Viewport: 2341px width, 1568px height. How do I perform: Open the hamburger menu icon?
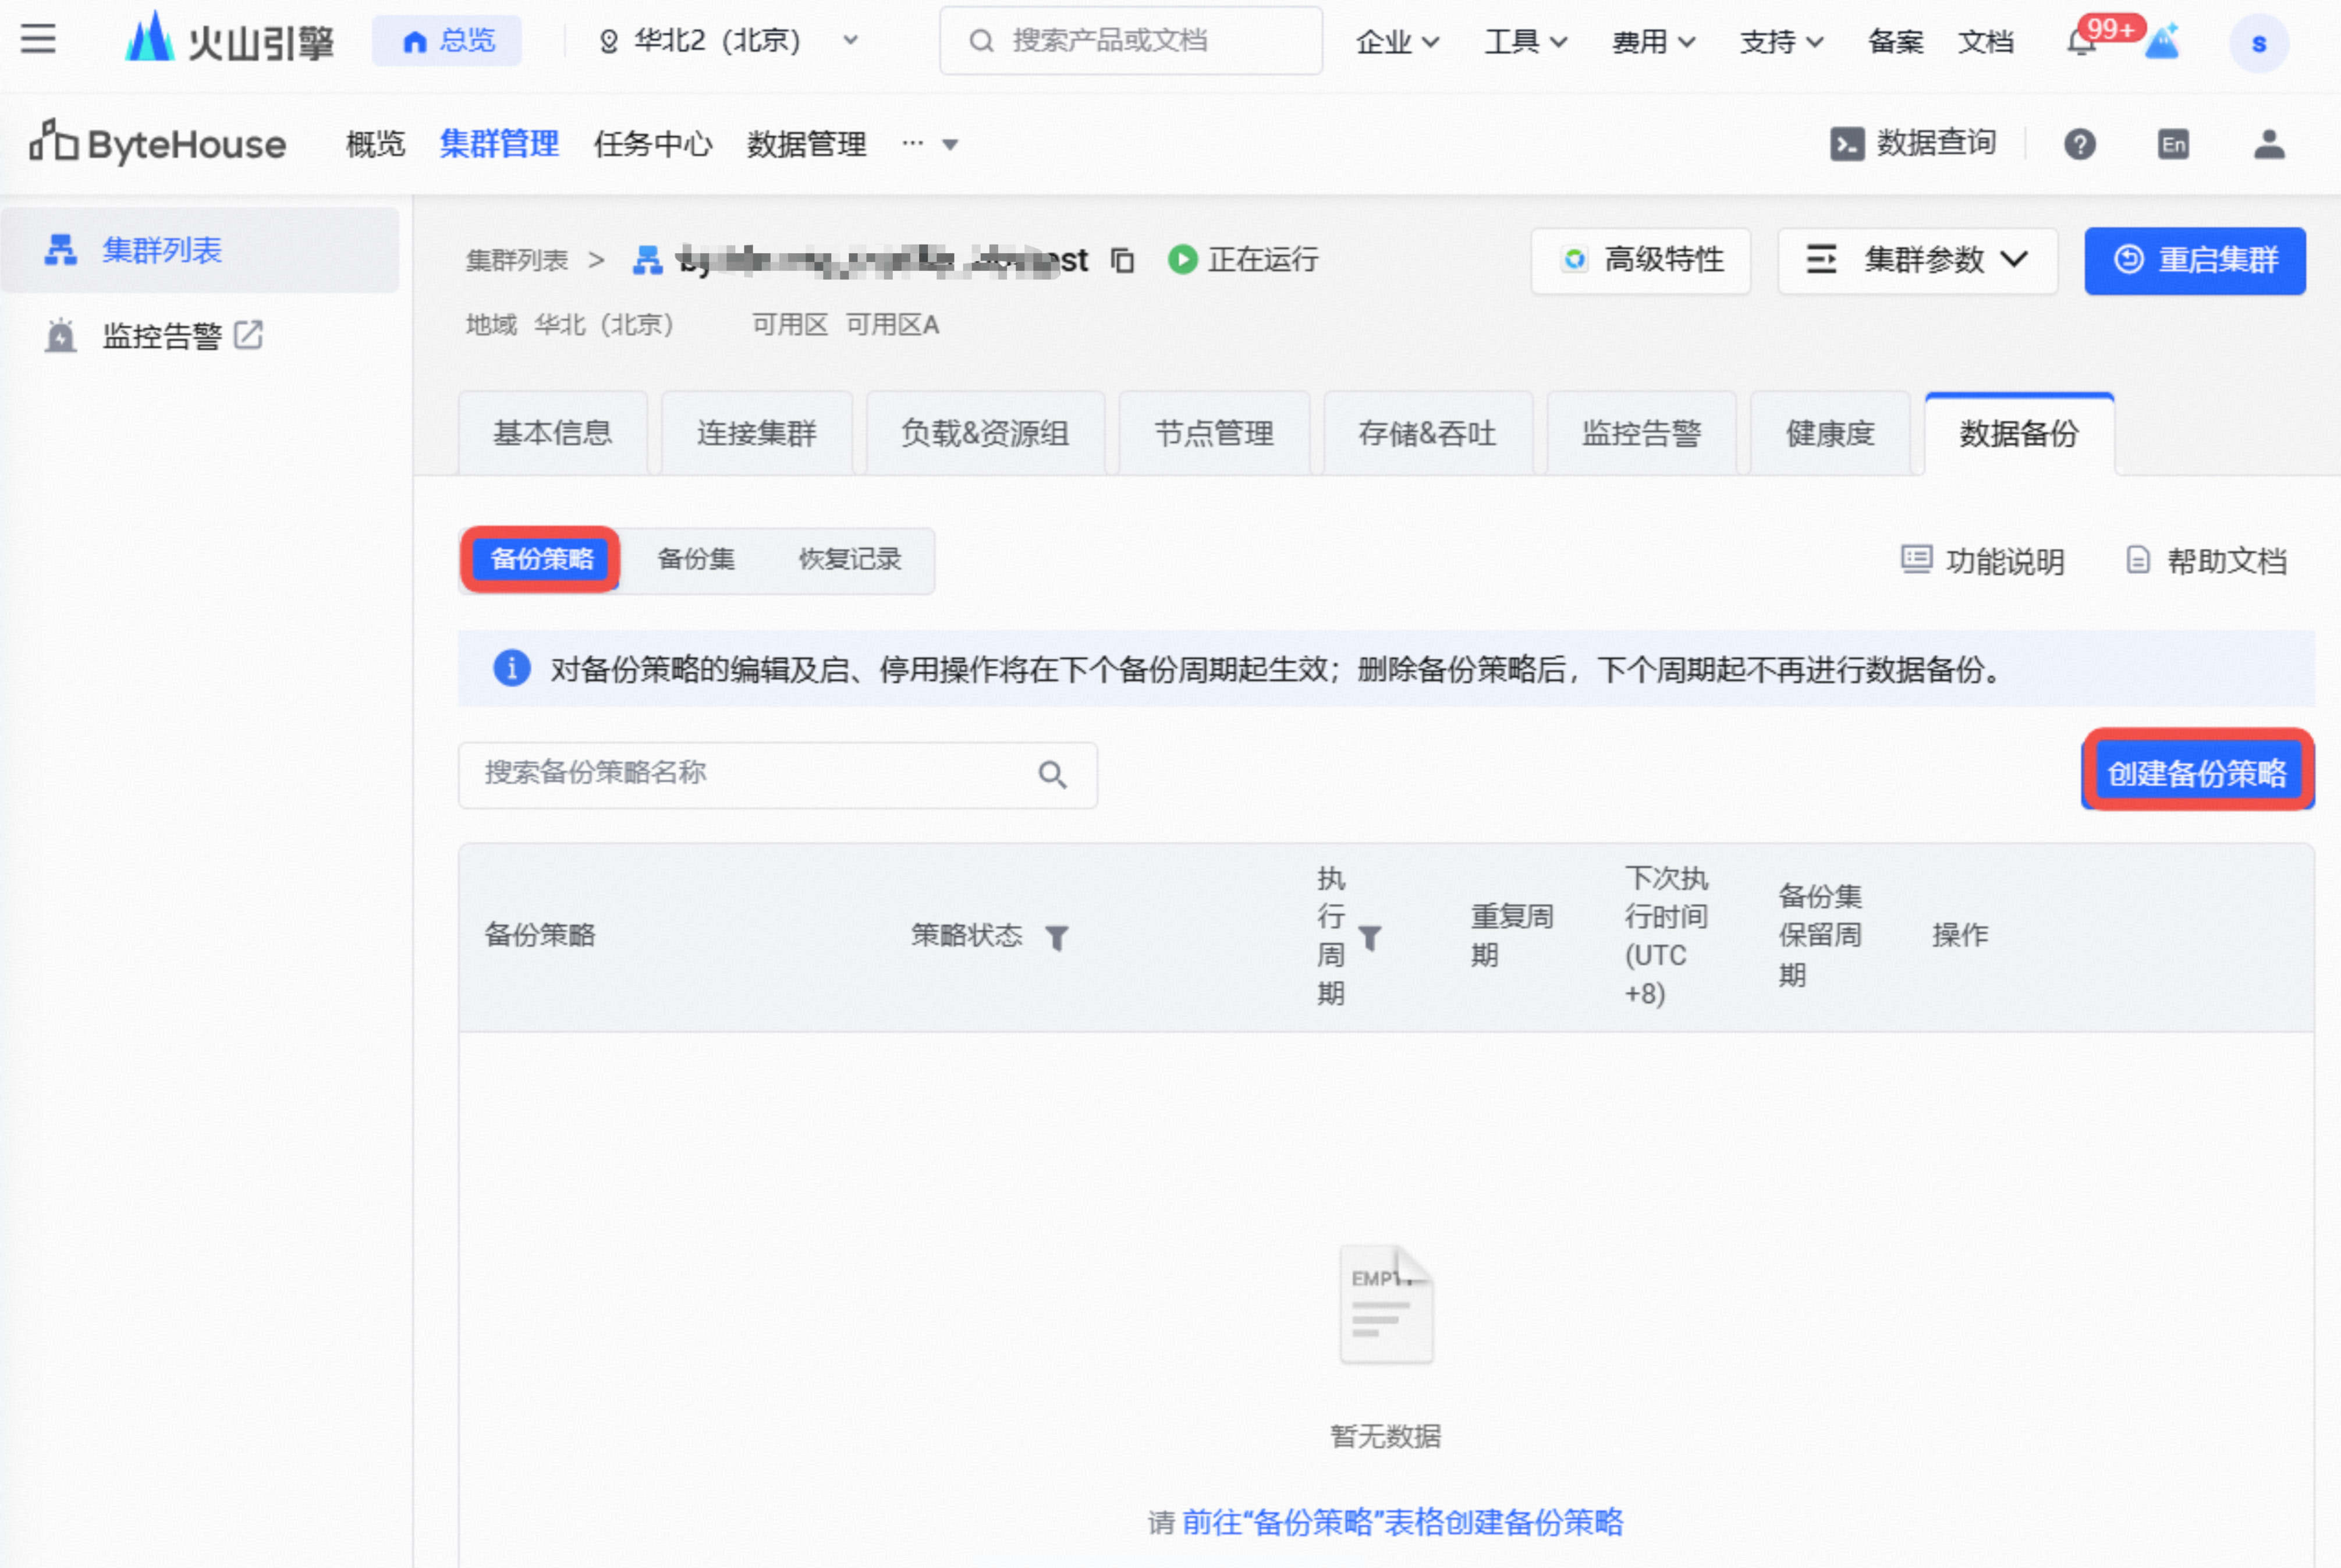click(x=38, y=40)
